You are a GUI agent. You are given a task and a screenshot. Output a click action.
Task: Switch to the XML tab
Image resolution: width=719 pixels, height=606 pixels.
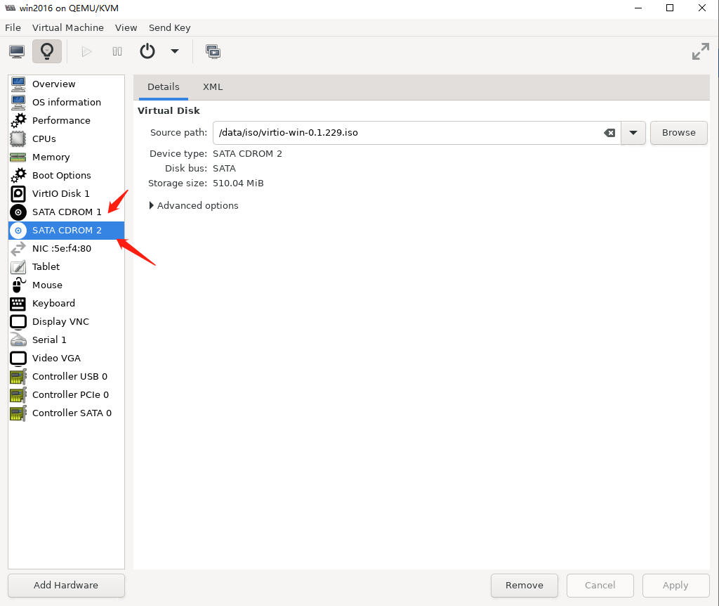(x=213, y=87)
